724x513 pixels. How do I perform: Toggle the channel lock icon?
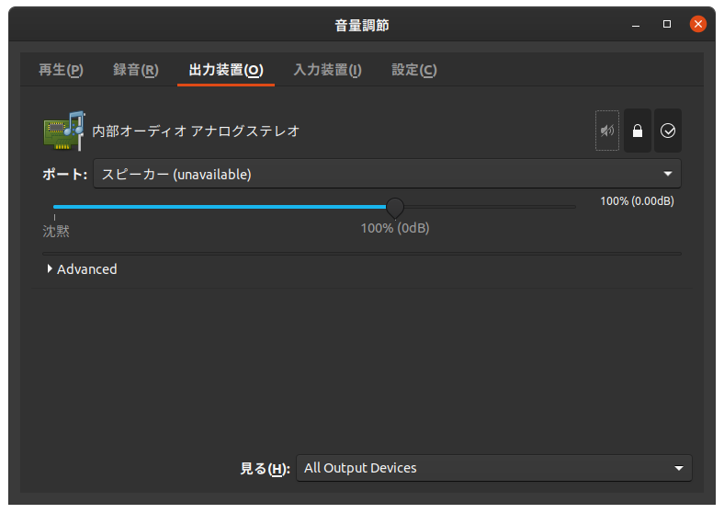(638, 131)
